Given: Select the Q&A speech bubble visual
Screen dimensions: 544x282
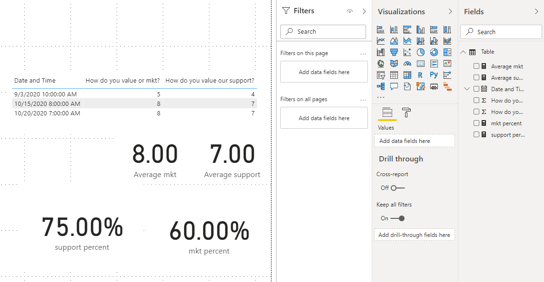Looking at the screenshot, I should click(x=394, y=86).
